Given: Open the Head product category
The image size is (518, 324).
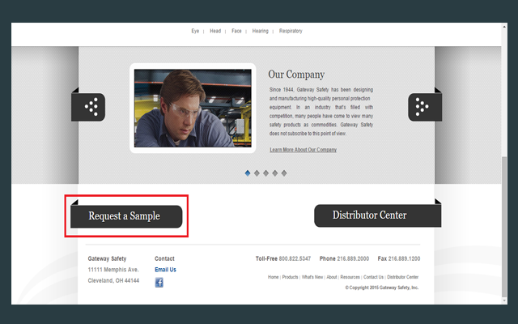Looking at the screenshot, I should 215,31.
